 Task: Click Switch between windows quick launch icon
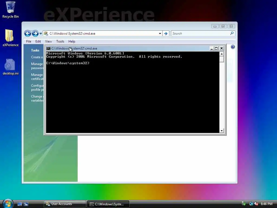point(26,204)
